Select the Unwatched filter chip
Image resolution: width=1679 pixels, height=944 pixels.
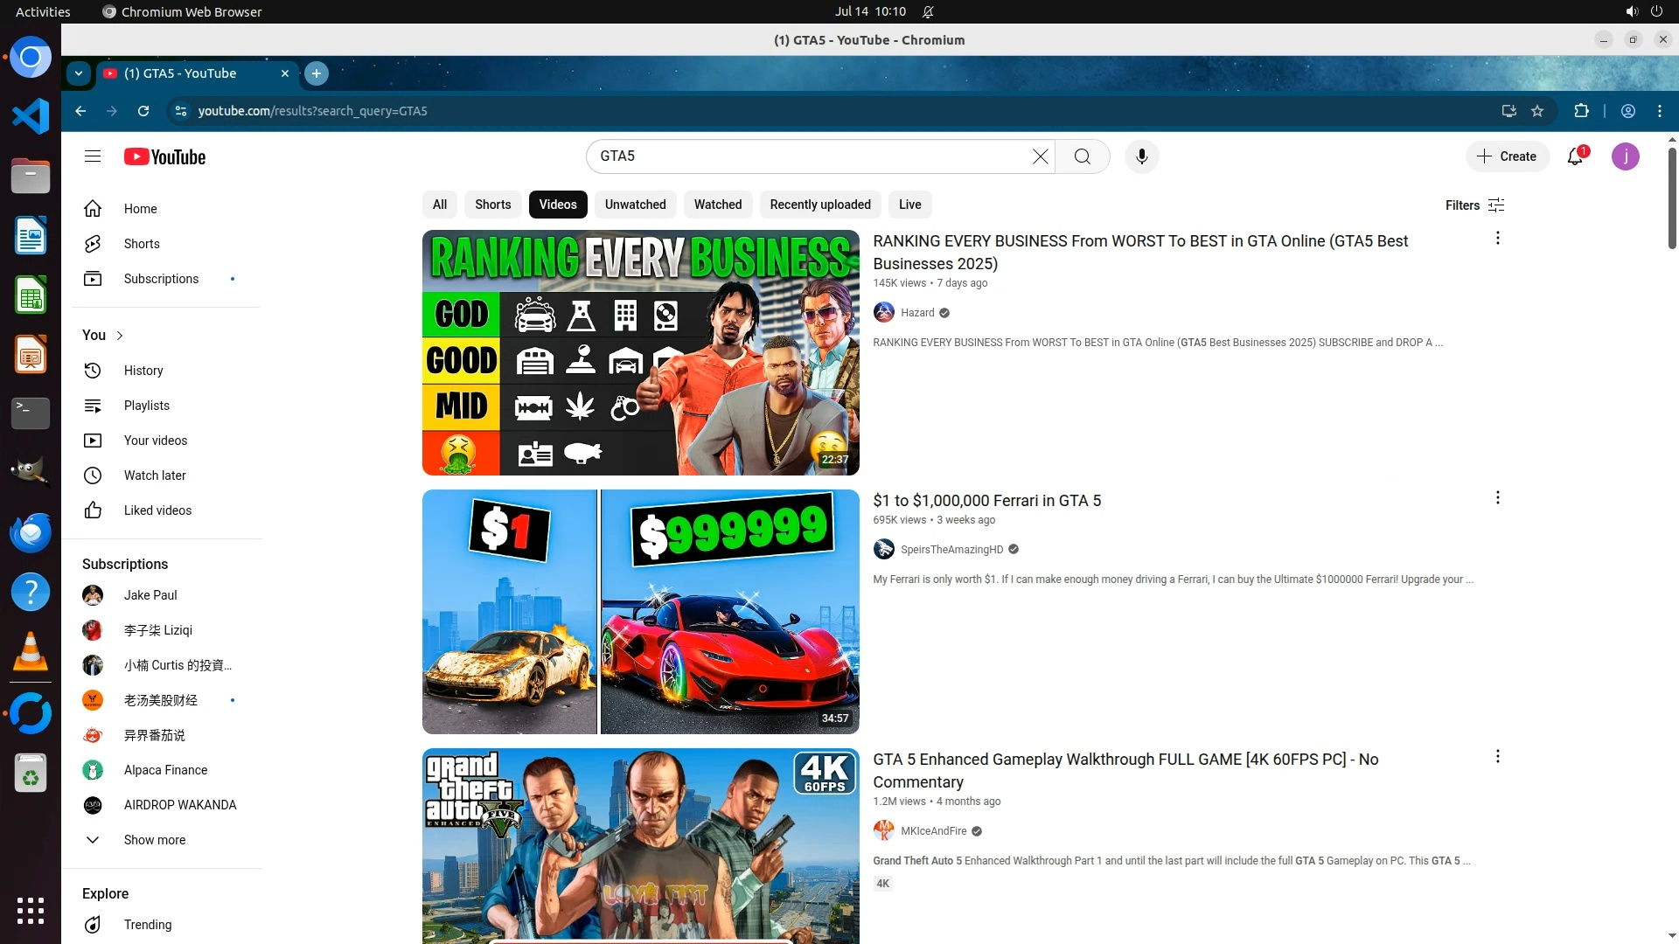point(635,205)
